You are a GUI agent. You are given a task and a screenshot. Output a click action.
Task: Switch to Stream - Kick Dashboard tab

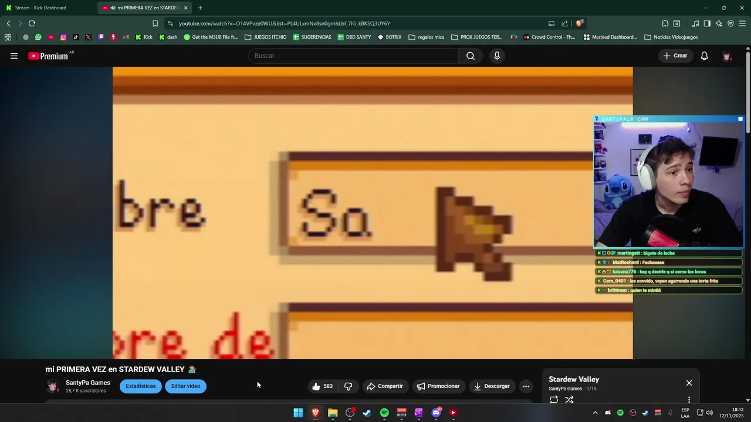tap(47, 8)
